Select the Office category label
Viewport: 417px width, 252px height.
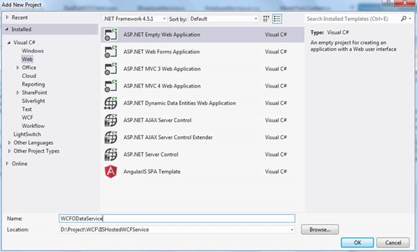click(29, 68)
